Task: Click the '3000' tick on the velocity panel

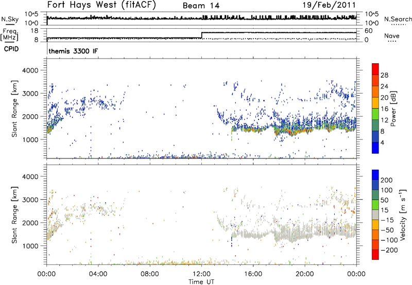Action: (30, 200)
